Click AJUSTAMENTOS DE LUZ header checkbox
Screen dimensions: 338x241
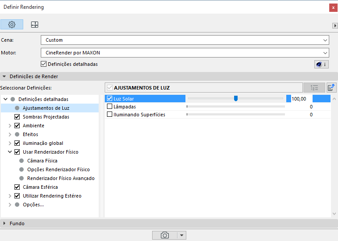110,88
